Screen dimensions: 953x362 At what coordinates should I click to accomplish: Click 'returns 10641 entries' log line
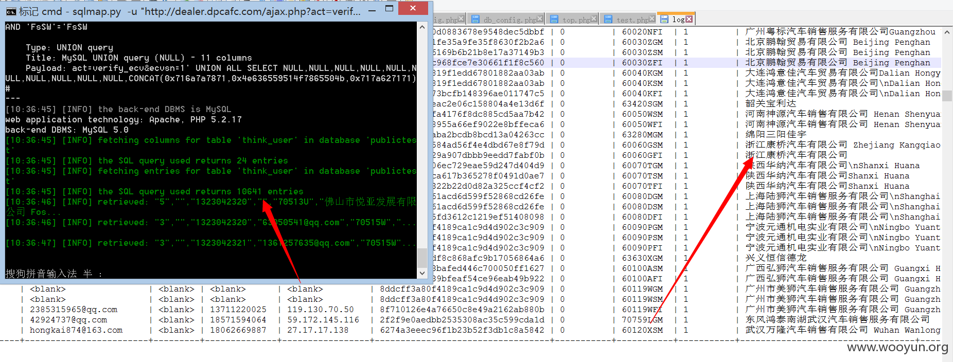(154, 191)
